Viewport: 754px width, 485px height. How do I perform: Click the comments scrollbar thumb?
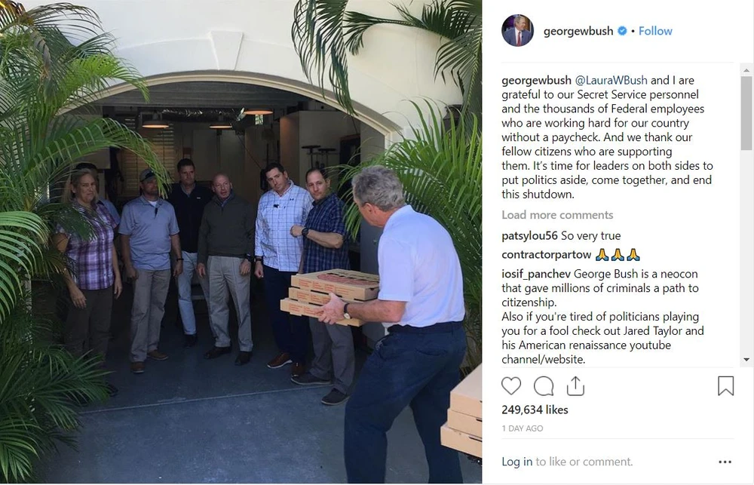[746, 113]
